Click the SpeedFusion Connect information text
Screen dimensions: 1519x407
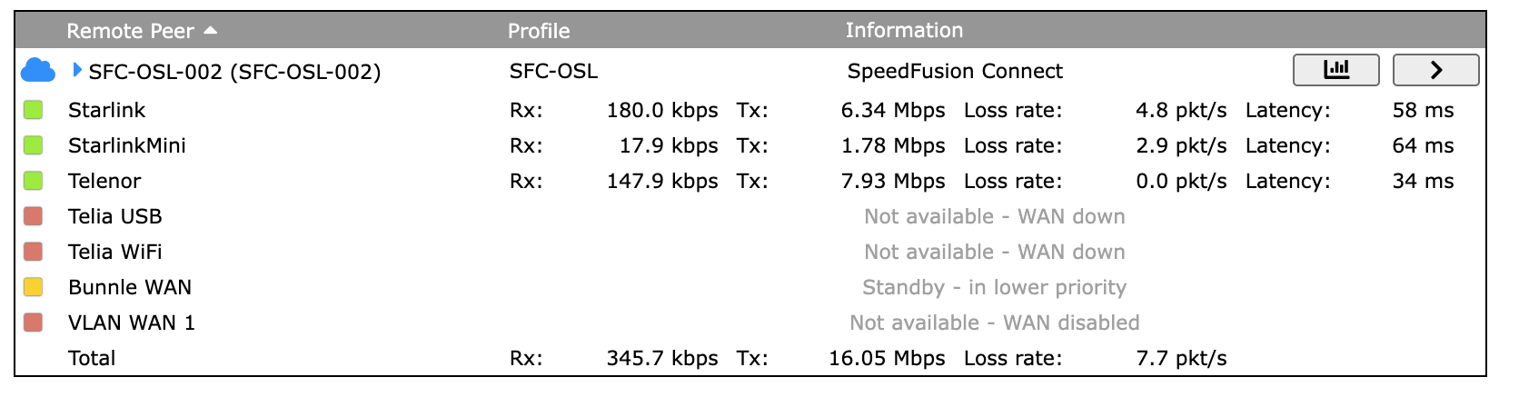tap(955, 72)
